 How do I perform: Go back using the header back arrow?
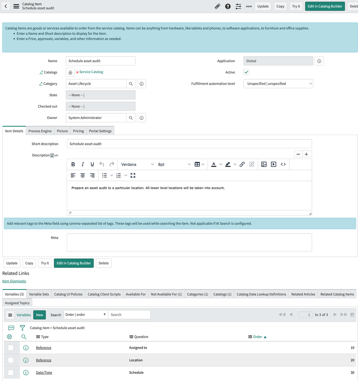tap(6, 6)
